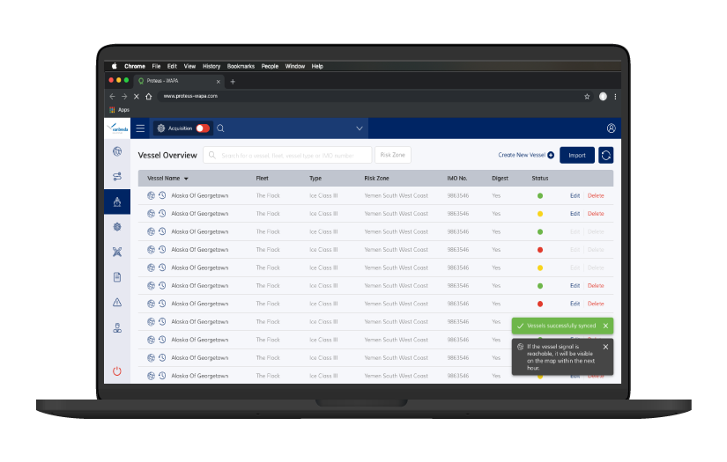Select the vessel ship icon in sidebar

click(x=117, y=202)
